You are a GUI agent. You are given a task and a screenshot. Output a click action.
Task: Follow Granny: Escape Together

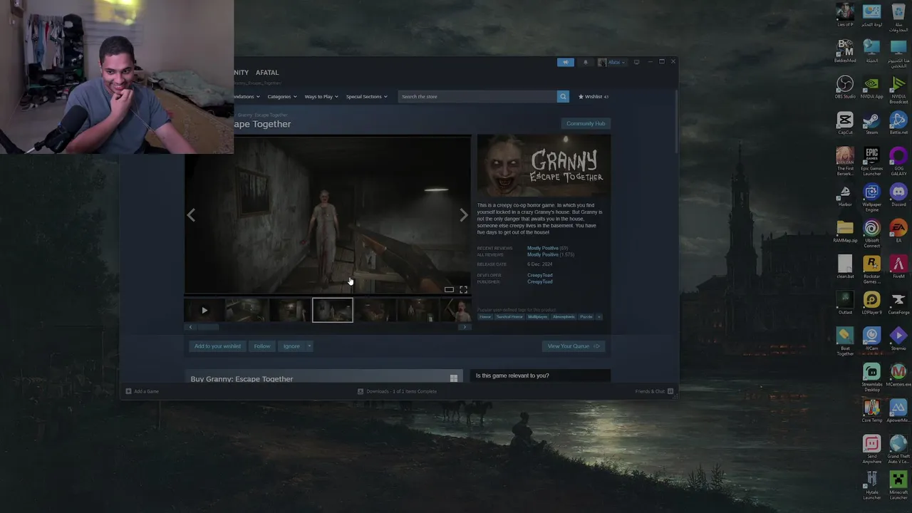point(262,346)
